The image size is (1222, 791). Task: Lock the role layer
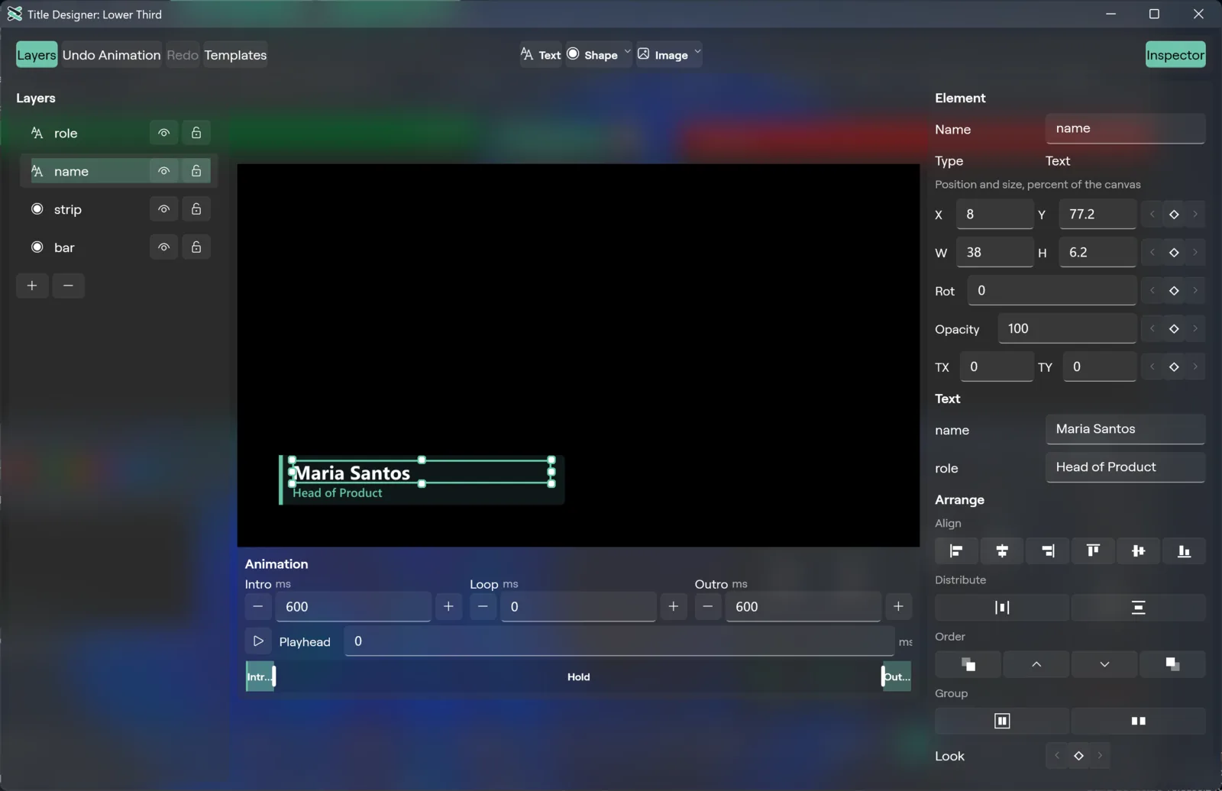click(196, 133)
